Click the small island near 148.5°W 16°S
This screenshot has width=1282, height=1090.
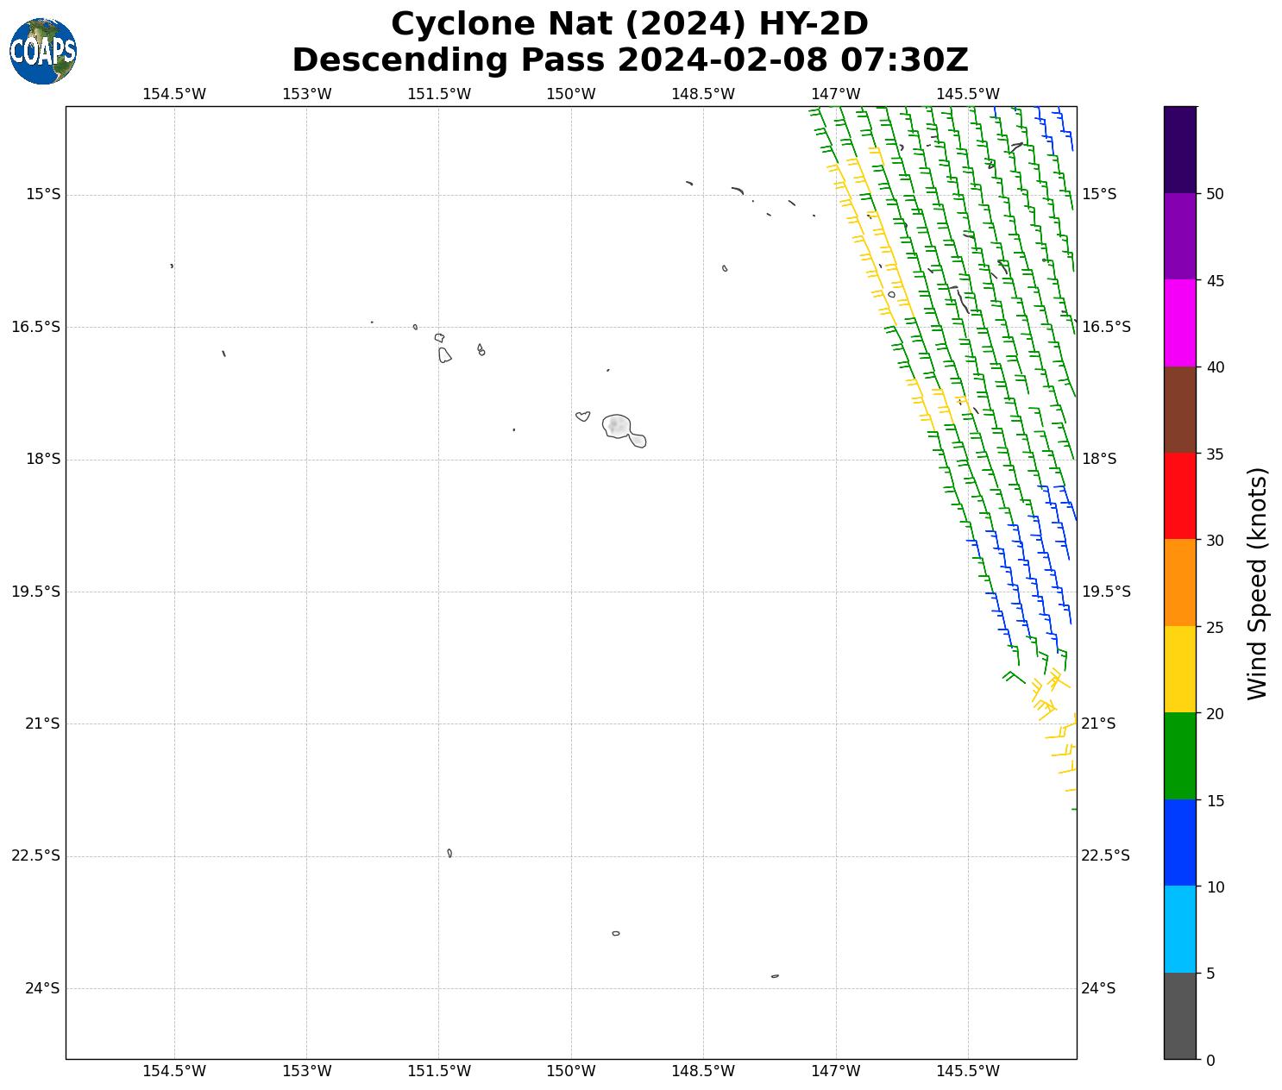pyautogui.click(x=725, y=268)
